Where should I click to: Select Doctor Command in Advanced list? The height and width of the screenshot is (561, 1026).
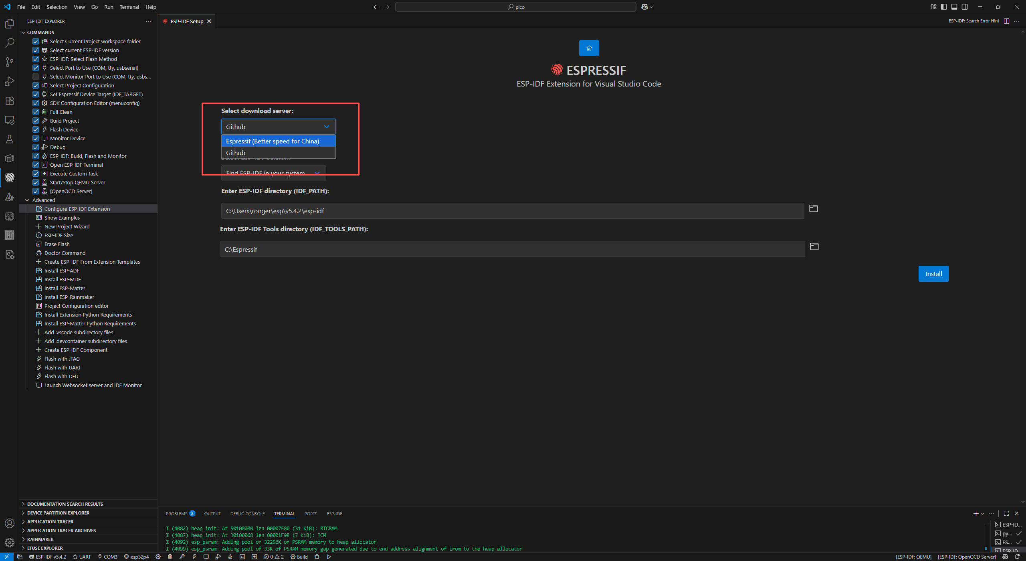[65, 253]
